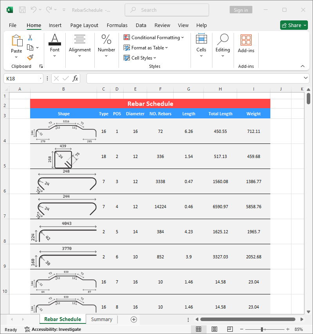This screenshot has height=334, width=313.
Task: Click the Search box in title bar
Action: point(167,10)
